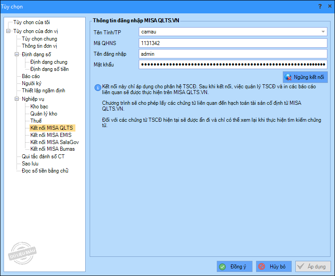This screenshot has height=276, width=335.
Task: Cancel with the Hủy bỏ button
Action: point(274,267)
